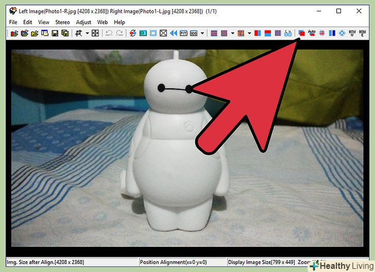Open the Adjust menu
The height and width of the screenshot is (272, 375).
83,22
